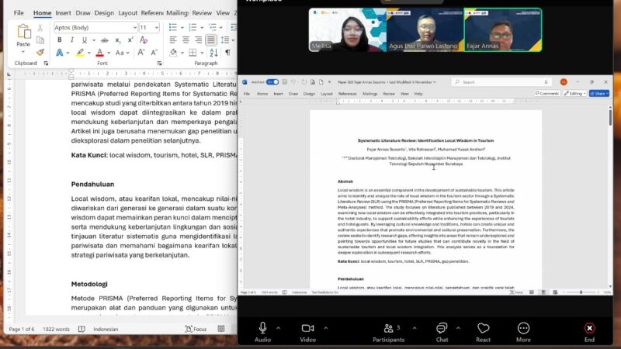Viewport: 621px width, 349px height.
Task: Open the More options in meeting toolbar
Action: 523,332
